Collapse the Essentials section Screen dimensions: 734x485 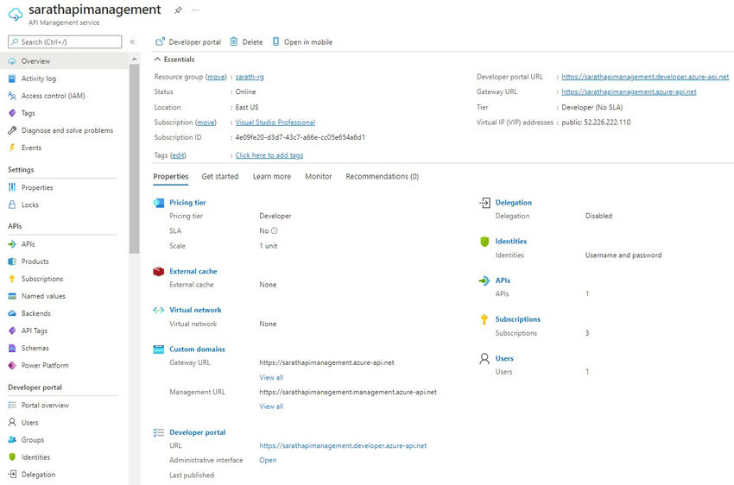pos(157,60)
